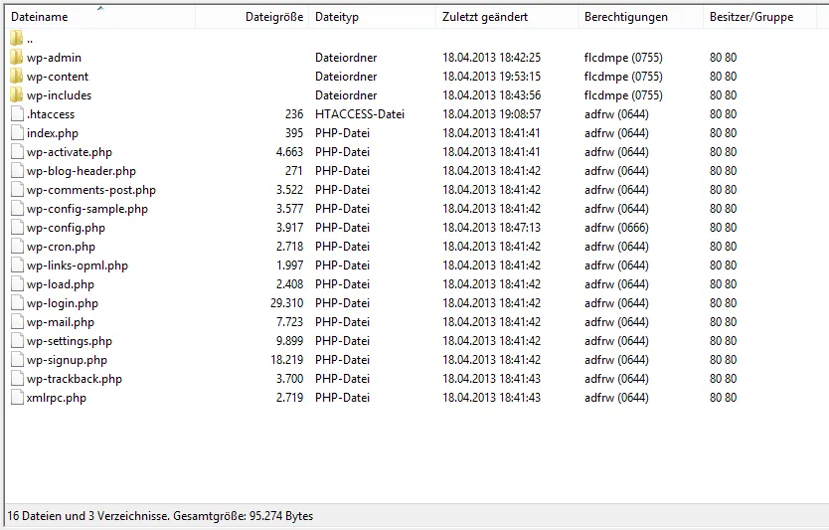
Task: Click the 18.04.2013 19:53:15 date of wp-content
Action: click(x=492, y=77)
